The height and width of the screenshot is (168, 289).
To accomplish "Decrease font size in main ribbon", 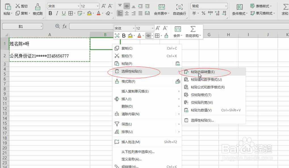I will coord(110,6).
